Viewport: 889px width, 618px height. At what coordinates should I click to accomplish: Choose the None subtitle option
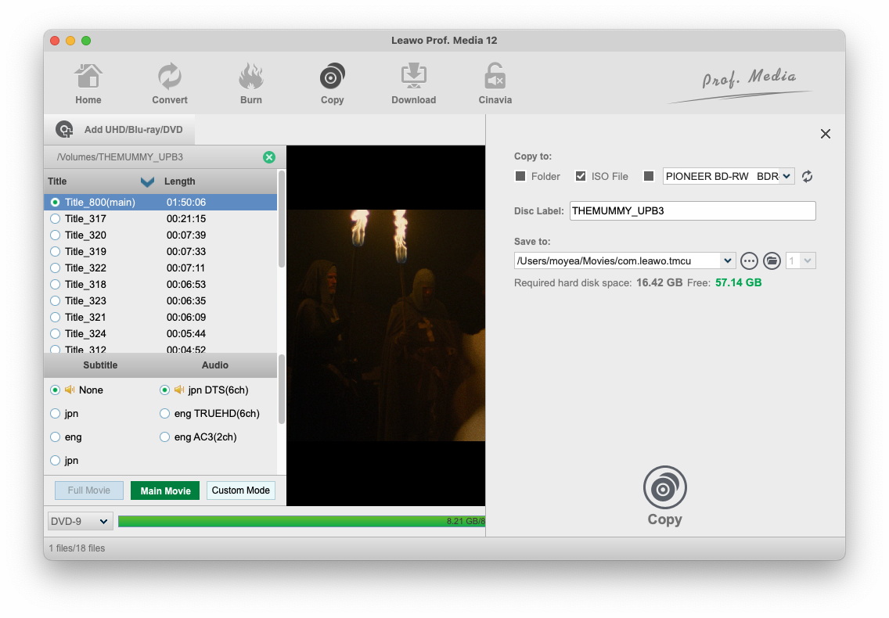tap(55, 390)
